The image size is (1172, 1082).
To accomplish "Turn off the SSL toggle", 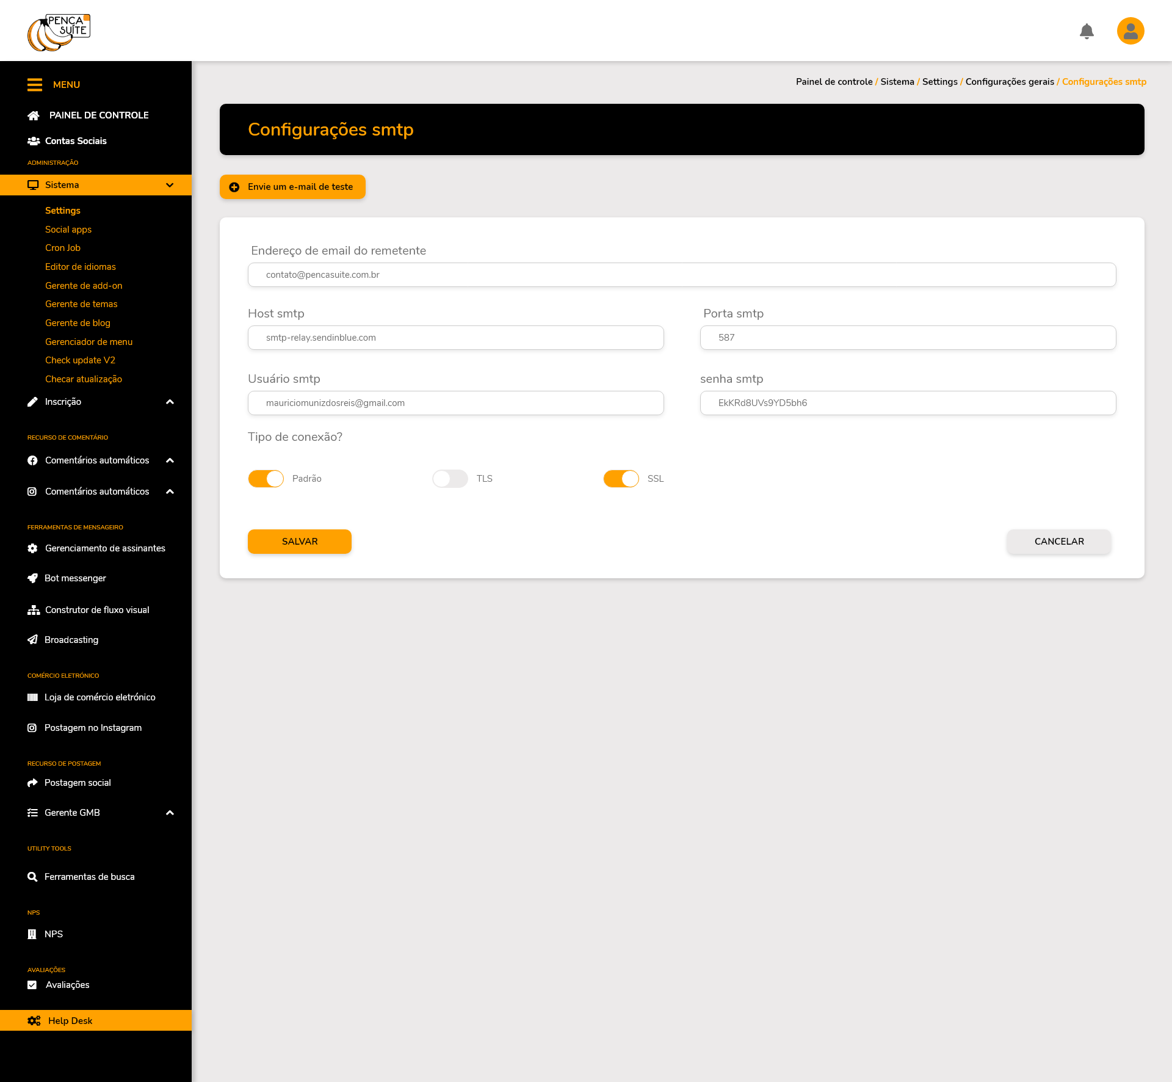I will coord(621,479).
